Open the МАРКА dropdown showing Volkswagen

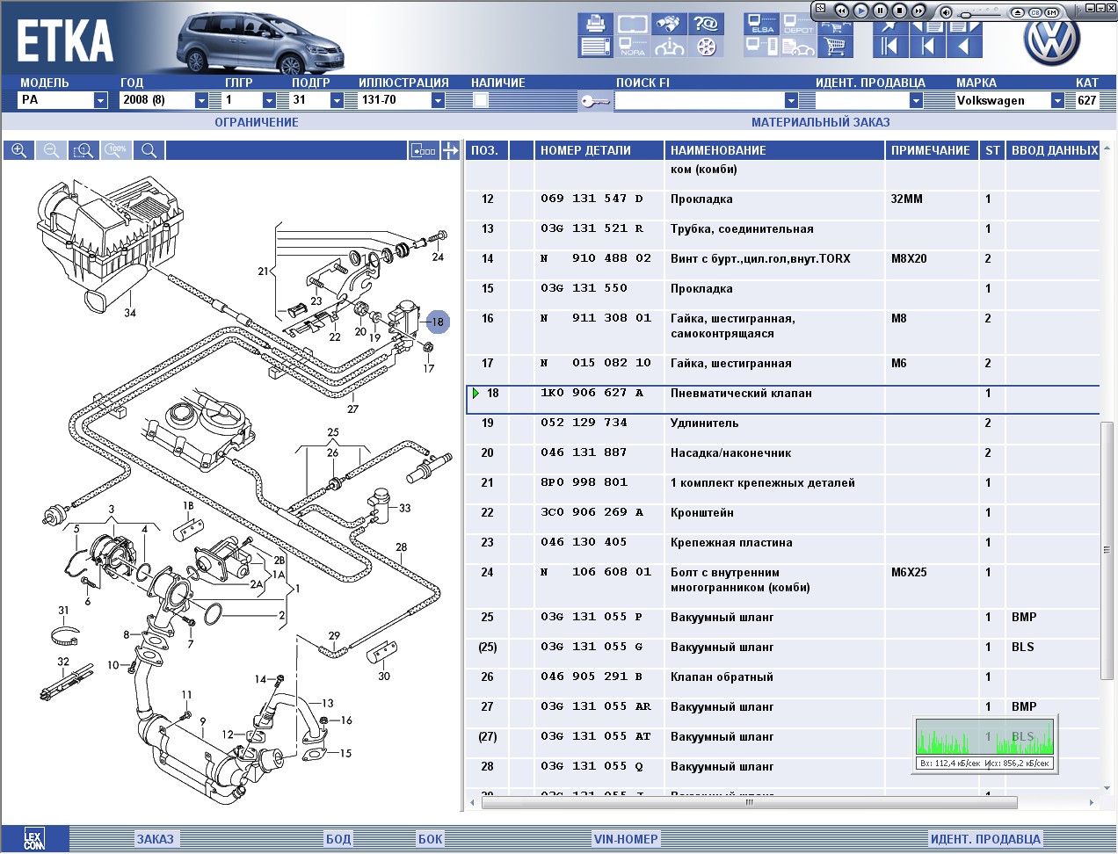tap(1057, 100)
